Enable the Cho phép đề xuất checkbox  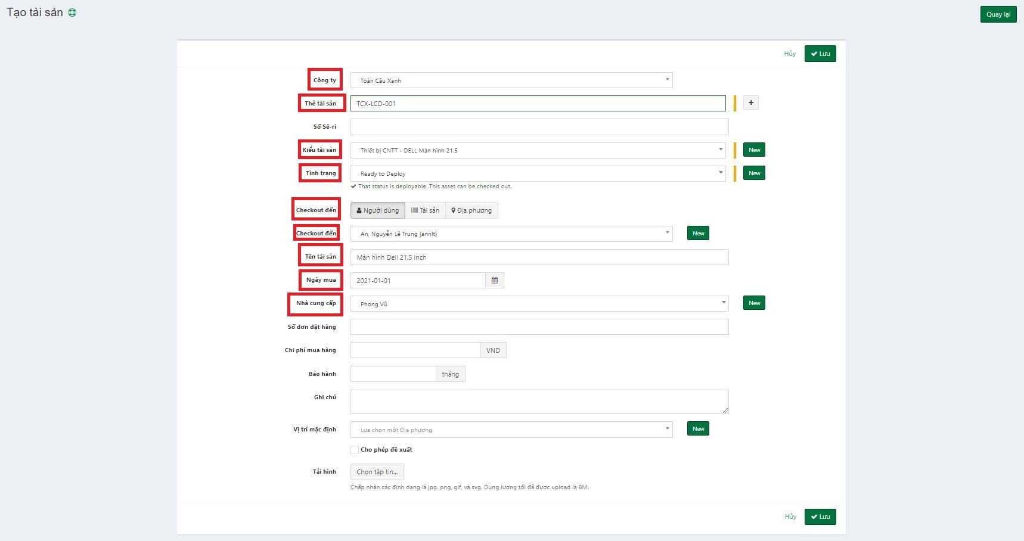pos(355,450)
